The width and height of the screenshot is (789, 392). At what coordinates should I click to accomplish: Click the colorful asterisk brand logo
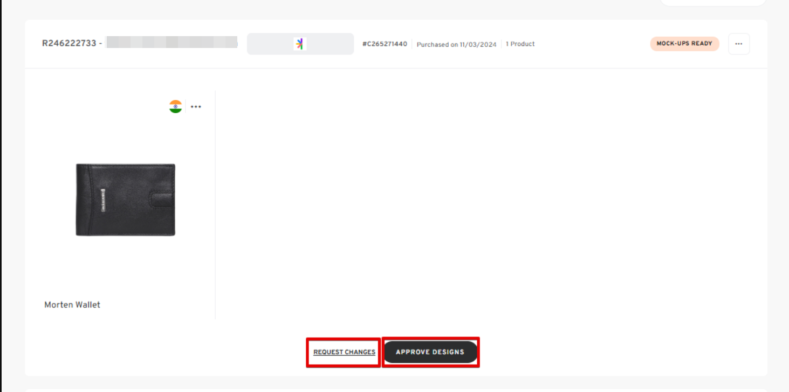tap(300, 44)
